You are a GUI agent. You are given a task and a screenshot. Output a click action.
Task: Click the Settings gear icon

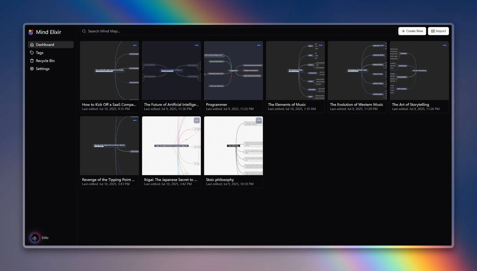[x=32, y=69]
